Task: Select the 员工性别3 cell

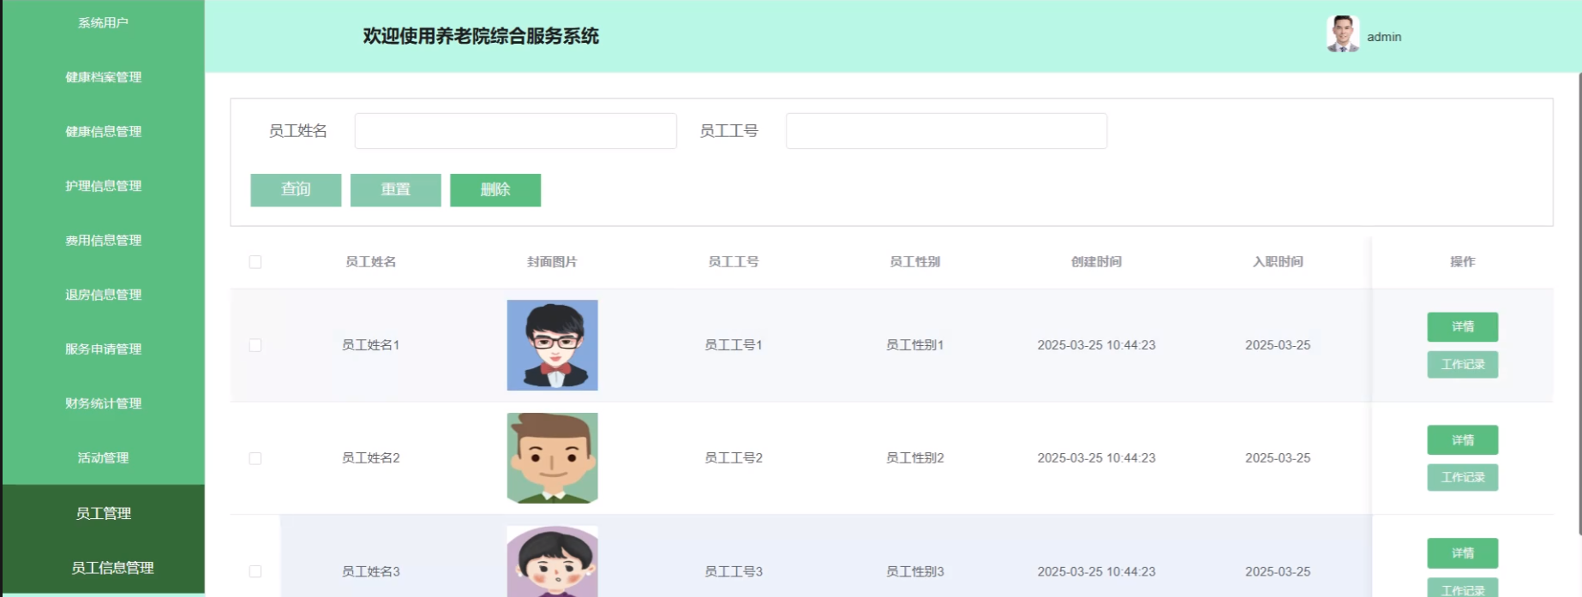Action: (x=915, y=571)
